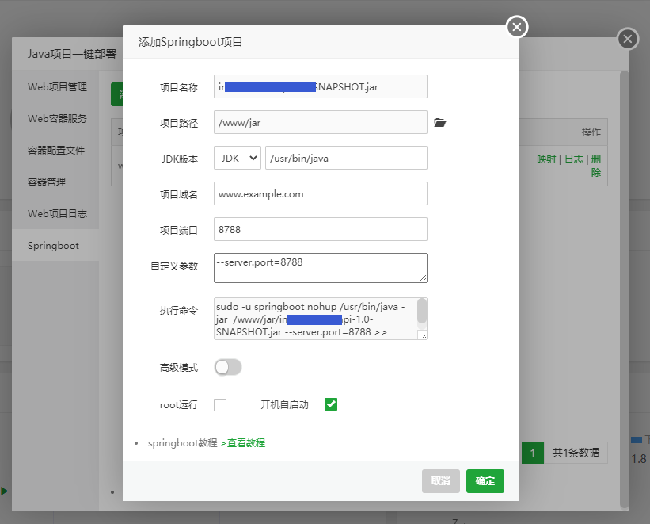Image resolution: width=650 pixels, height=524 pixels.
Task: Close the 添加Springboot项目 dialog
Action: (517, 26)
